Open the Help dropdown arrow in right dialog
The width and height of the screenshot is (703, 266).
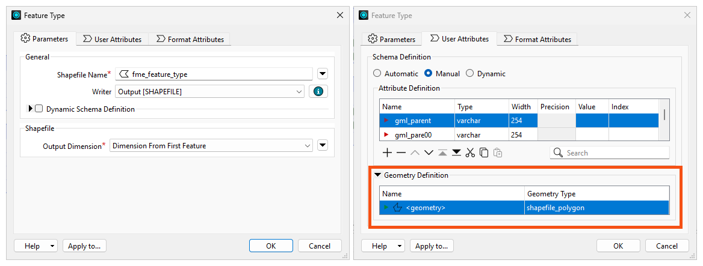pyautogui.click(x=400, y=246)
